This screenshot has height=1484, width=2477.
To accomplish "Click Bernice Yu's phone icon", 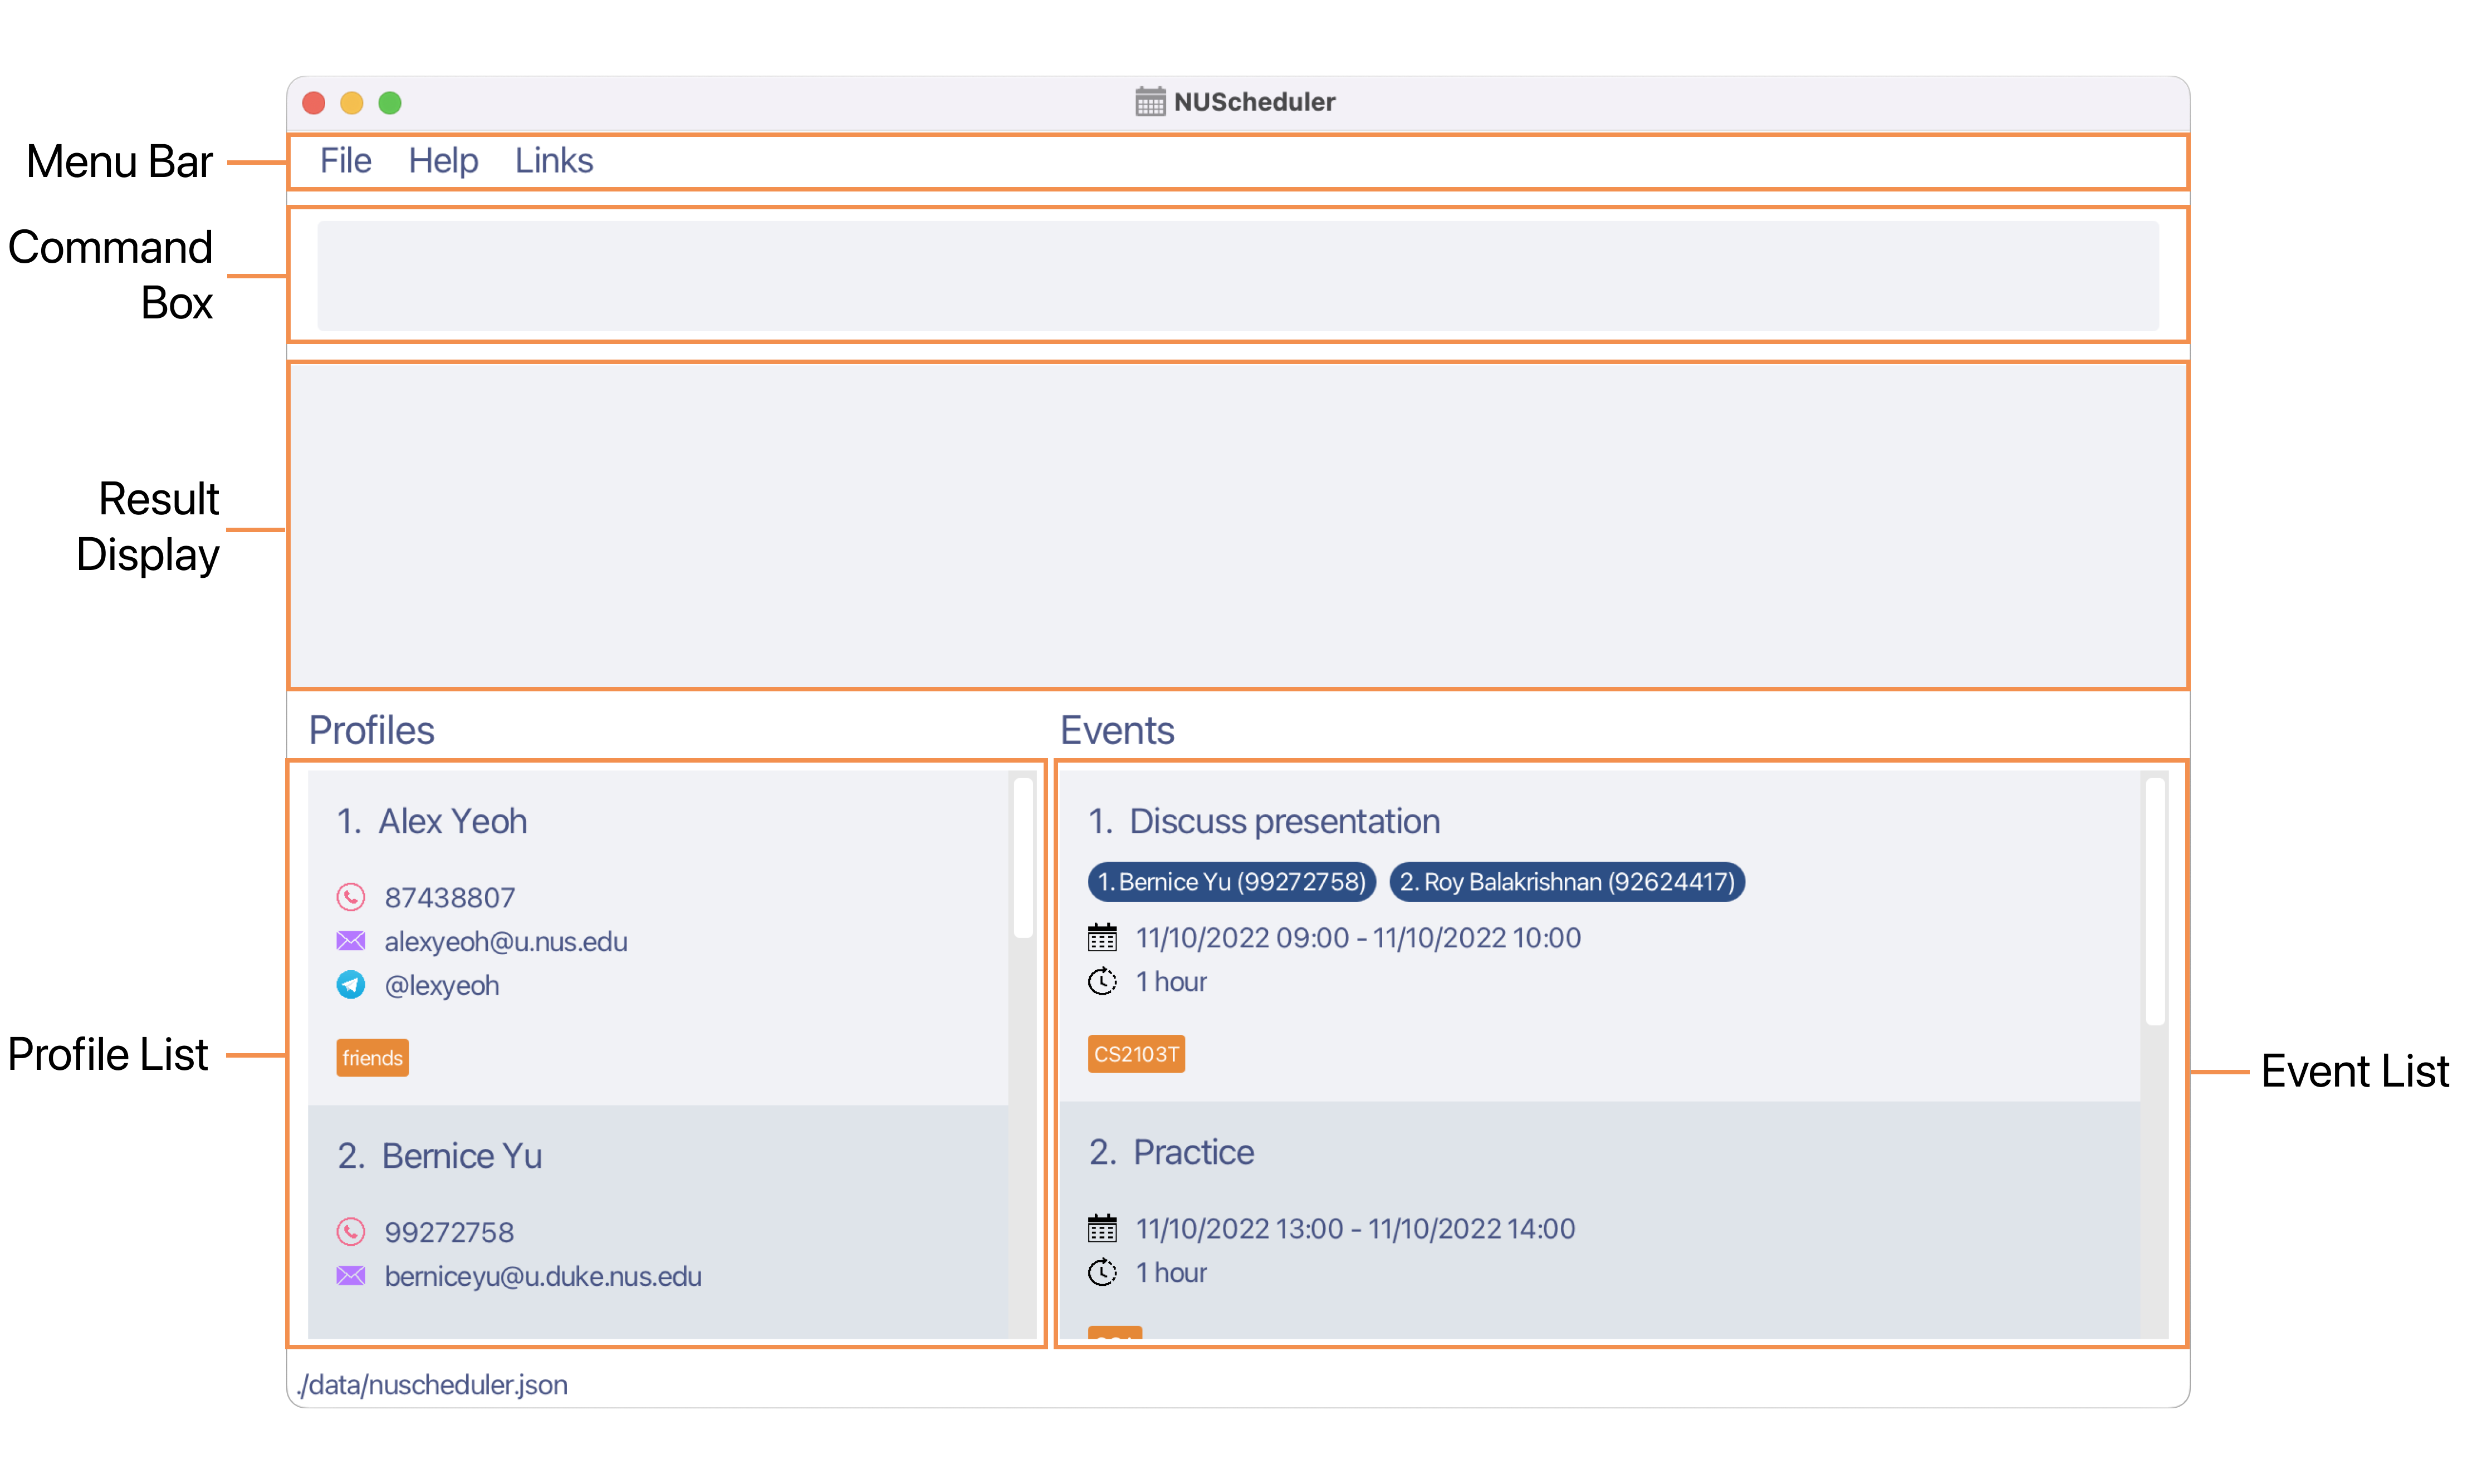I will [x=350, y=1231].
